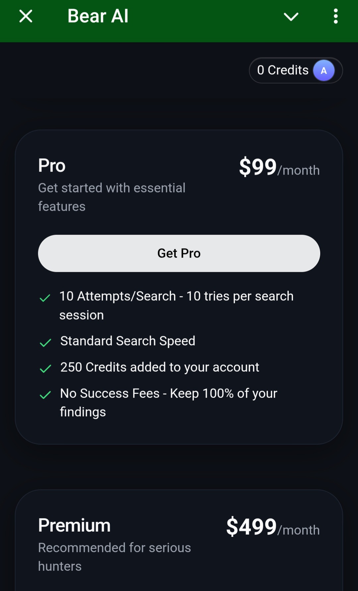
Task: Tap the Bear AI header title
Action: (98, 16)
